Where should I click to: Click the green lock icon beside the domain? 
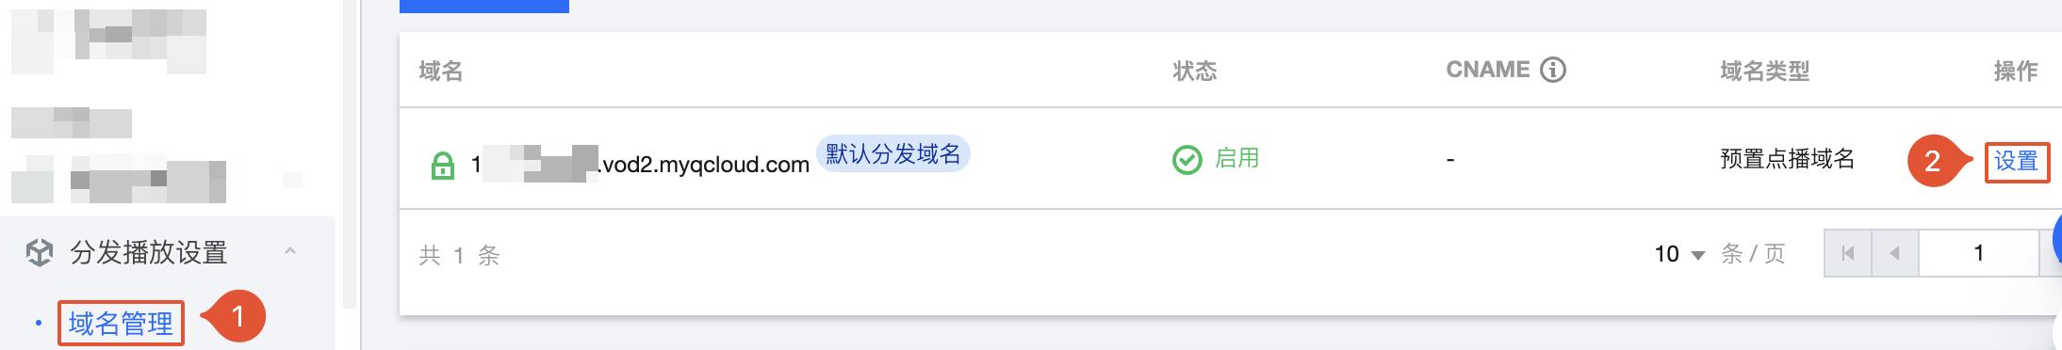point(442,167)
